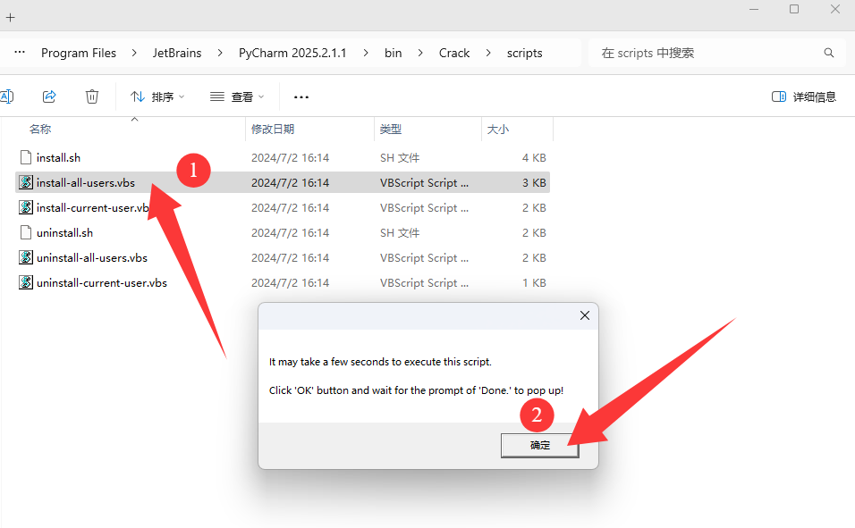Expand the chevron after PyCharm 2025.2.1.1
The height and width of the screenshot is (528, 855).
coord(365,53)
